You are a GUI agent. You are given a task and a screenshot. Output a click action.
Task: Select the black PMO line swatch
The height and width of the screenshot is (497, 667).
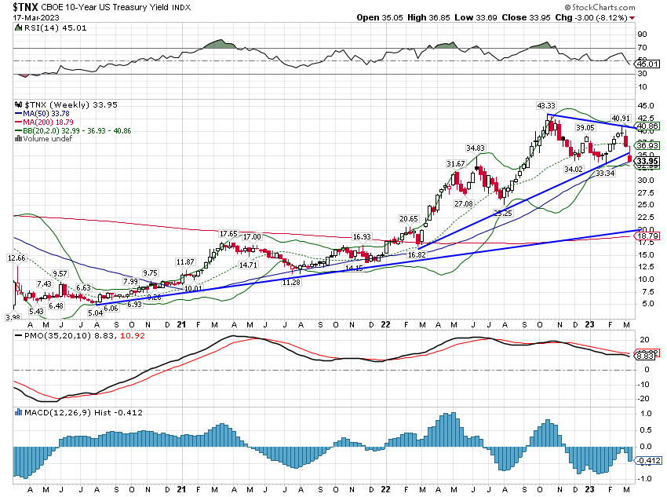point(18,336)
